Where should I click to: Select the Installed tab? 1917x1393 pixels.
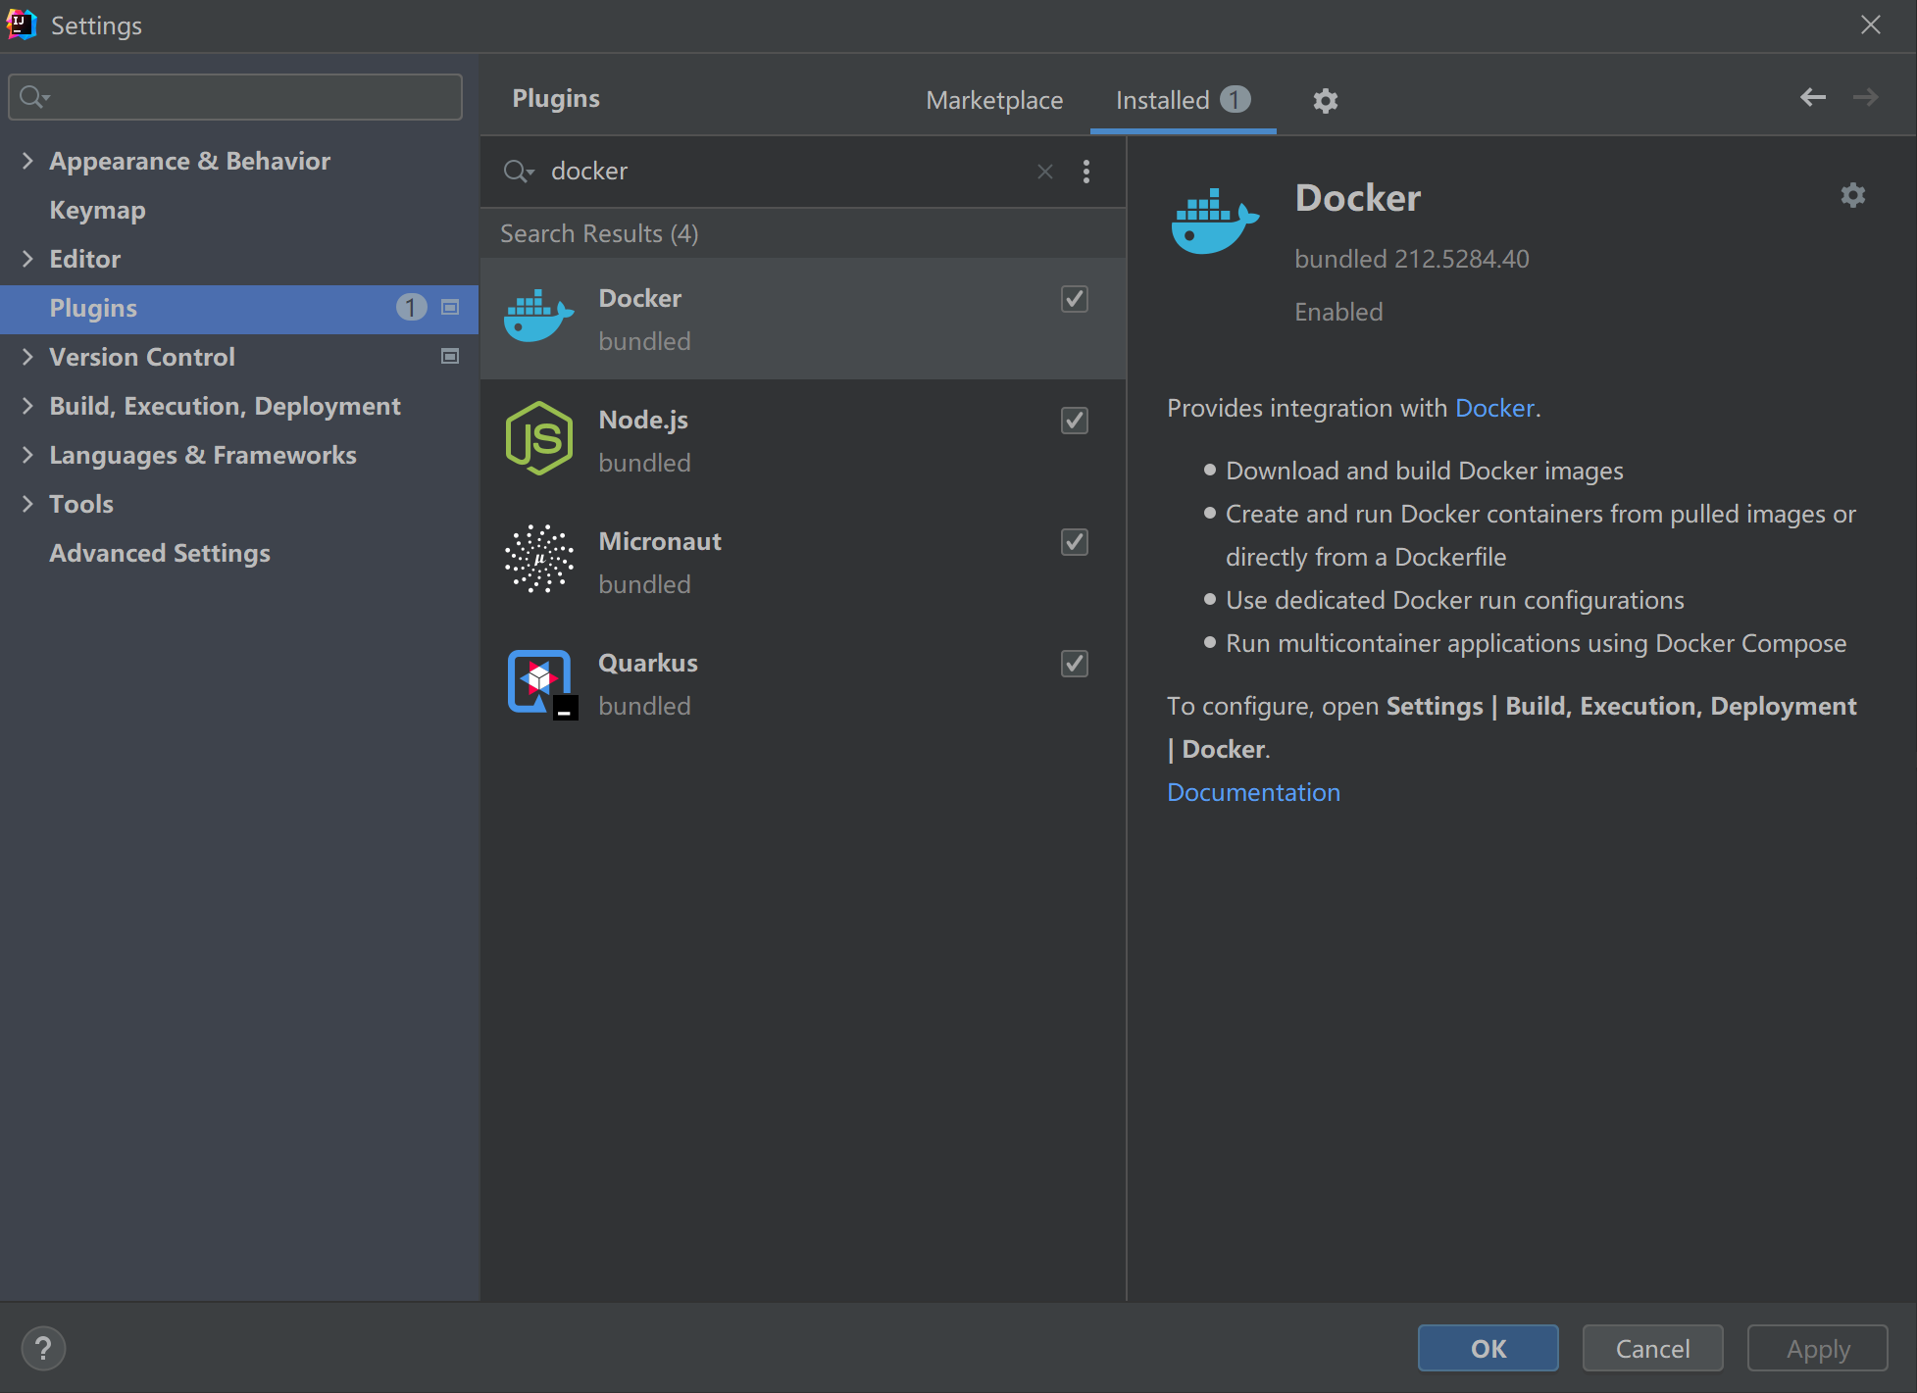[x=1163, y=100]
